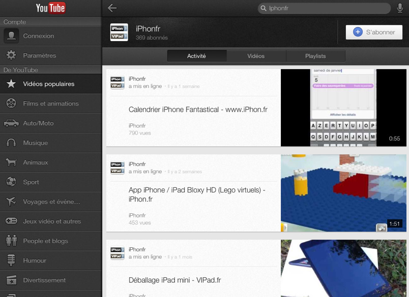Tap the microphone voice search icon
The image size is (409, 297).
pyautogui.click(x=400, y=8)
